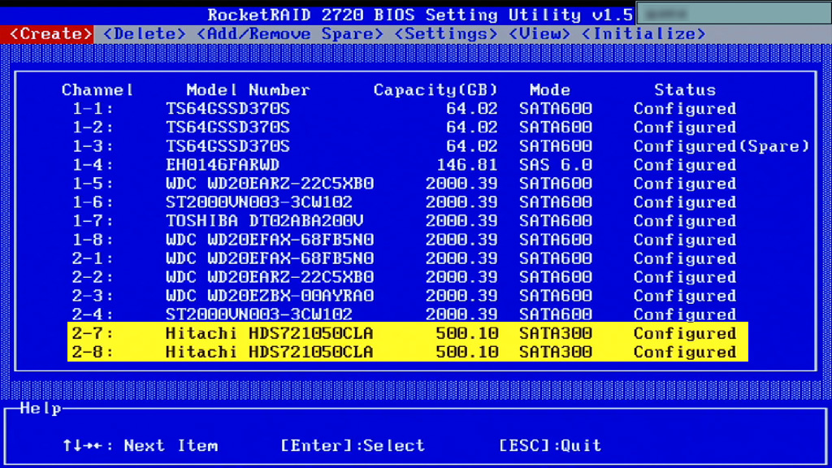Open the Initialize menu
Viewport: 832px width, 468px height.
(x=643, y=34)
